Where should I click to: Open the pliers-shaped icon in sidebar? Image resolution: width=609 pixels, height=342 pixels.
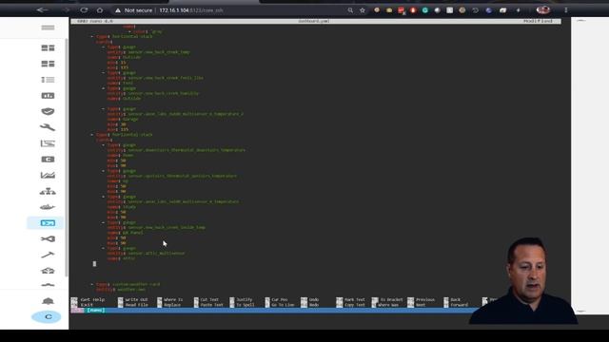48,238
